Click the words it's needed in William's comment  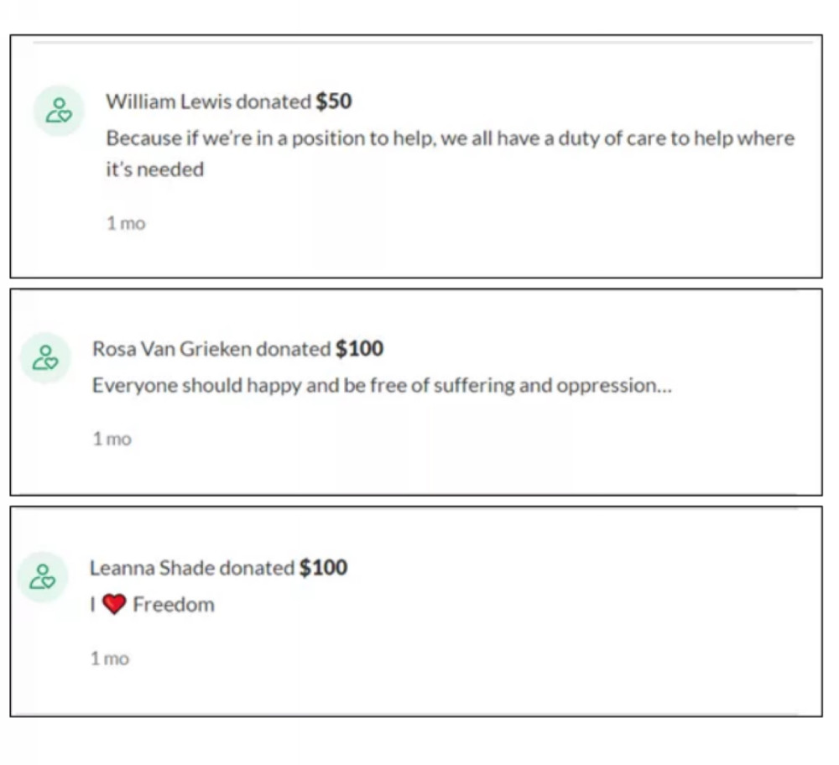tap(155, 169)
